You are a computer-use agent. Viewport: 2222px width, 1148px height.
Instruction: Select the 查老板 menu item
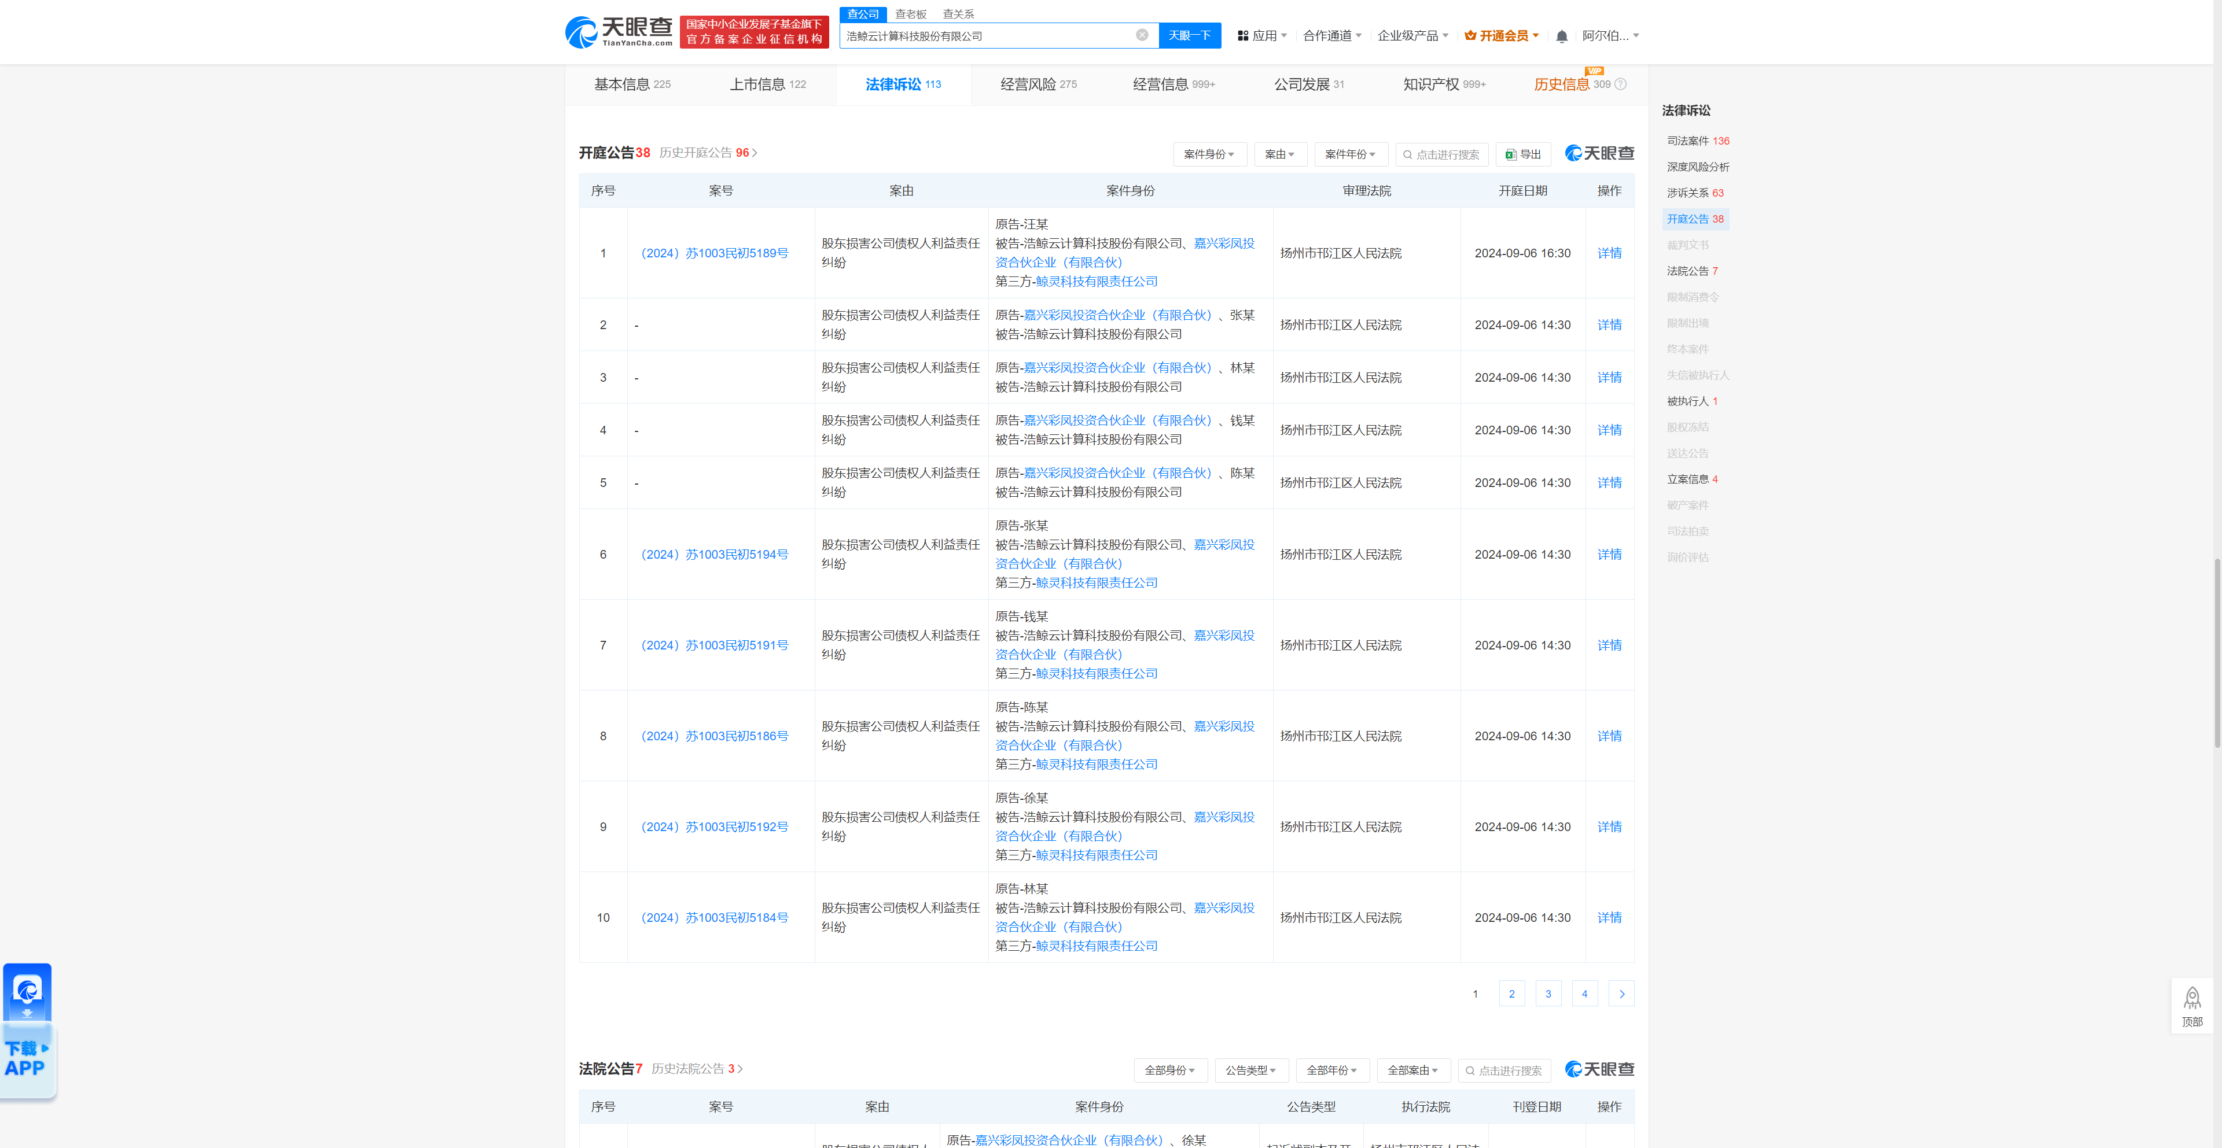click(x=909, y=14)
